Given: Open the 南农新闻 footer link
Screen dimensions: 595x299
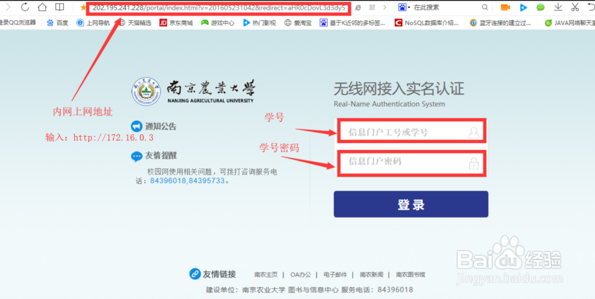Looking at the screenshot, I should coord(371,275).
